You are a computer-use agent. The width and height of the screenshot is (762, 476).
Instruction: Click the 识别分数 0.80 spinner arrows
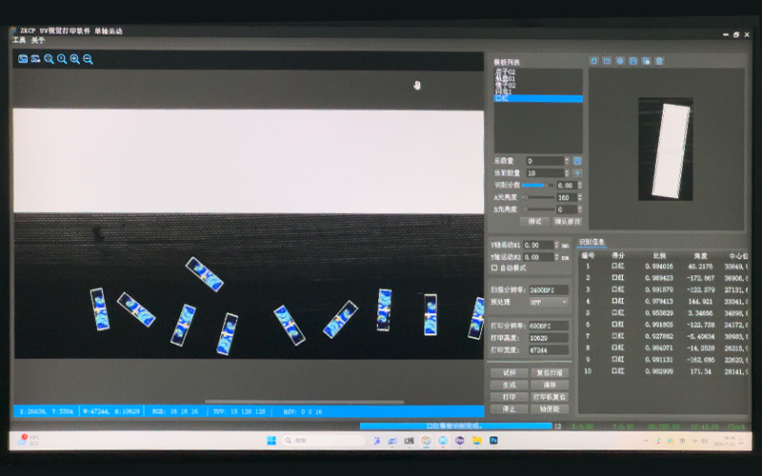(579, 185)
